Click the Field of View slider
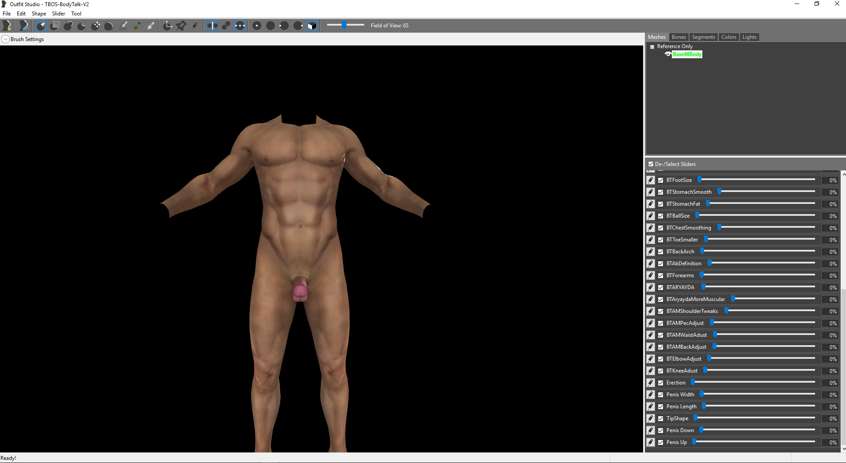 tap(345, 25)
